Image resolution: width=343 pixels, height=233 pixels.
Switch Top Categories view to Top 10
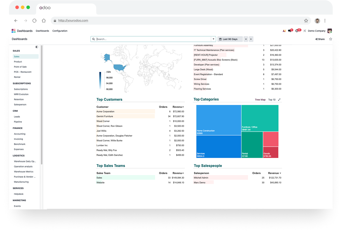[272, 100]
